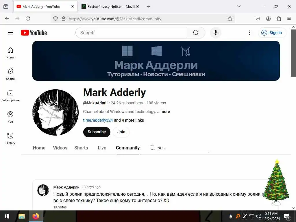296x222 pixels.
Task: Open the 13 days ago timestamp
Action: pyautogui.click(x=91, y=187)
